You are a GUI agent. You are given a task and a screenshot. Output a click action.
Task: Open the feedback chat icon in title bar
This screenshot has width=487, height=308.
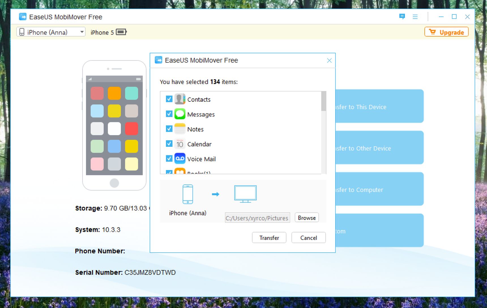[402, 16]
